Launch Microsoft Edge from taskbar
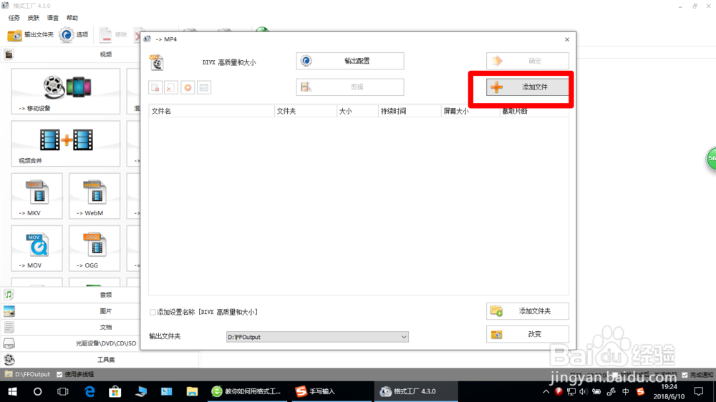 [89, 391]
